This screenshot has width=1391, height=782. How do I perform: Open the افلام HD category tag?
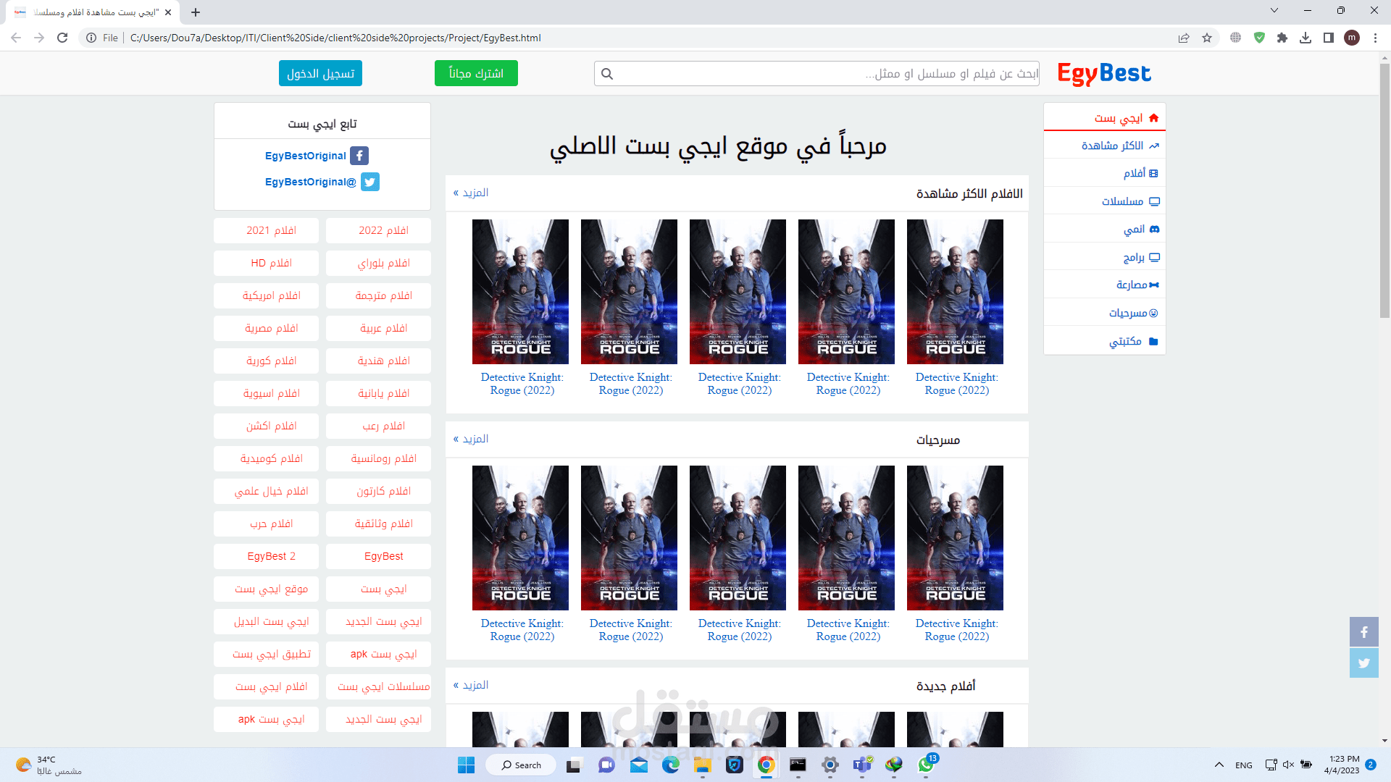click(x=266, y=263)
